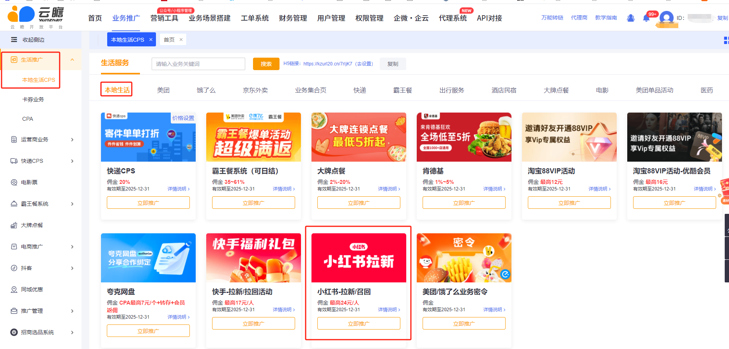Open the 财务管理 top menu
The height and width of the screenshot is (349, 729).
(293, 18)
